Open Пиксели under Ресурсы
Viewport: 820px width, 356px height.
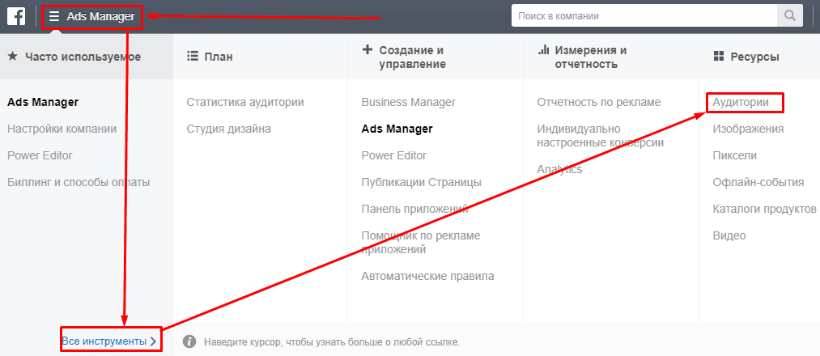tap(735, 155)
